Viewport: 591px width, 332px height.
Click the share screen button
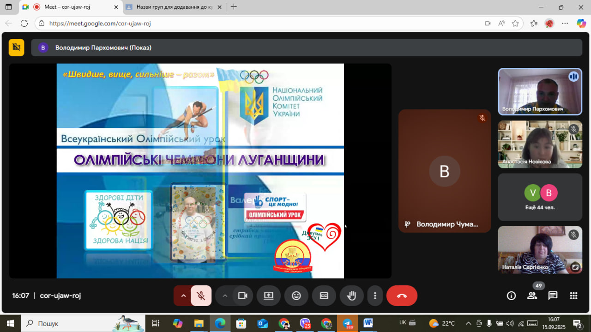pyautogui.click(x=269, y=296)
